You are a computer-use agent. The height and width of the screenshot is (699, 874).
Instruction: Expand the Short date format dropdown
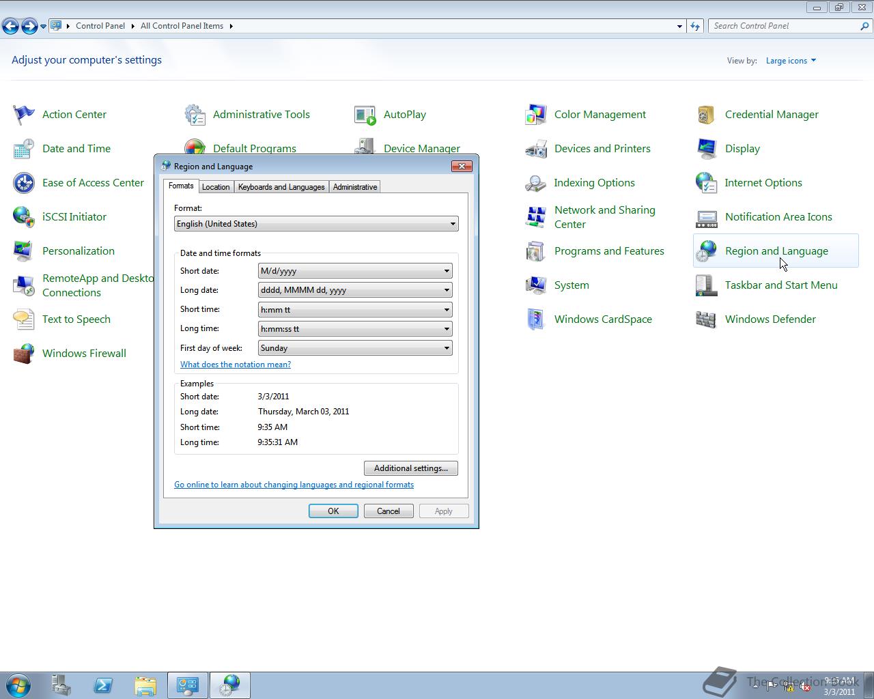pyautogui.click(x=355, y=271)
